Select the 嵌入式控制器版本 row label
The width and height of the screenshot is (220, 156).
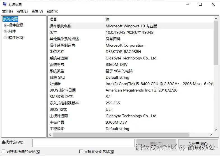click(x=64, y=103)
